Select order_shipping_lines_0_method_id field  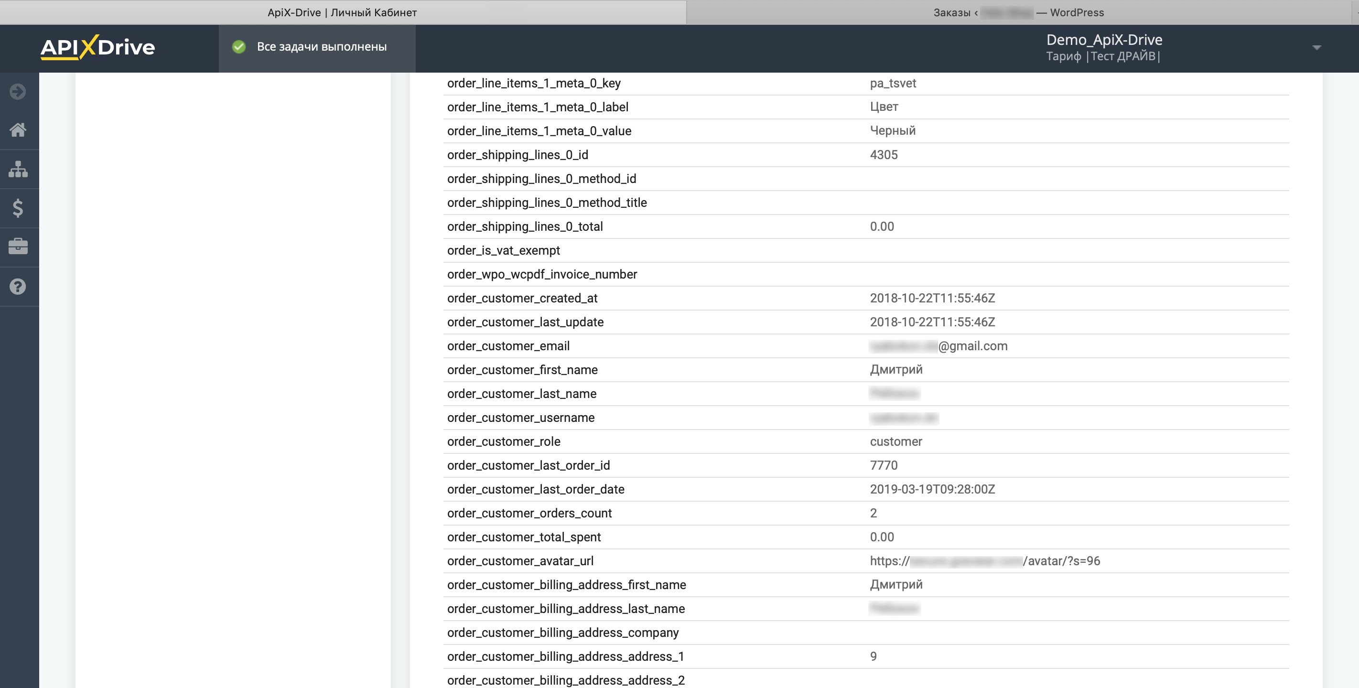coord(541,178)
